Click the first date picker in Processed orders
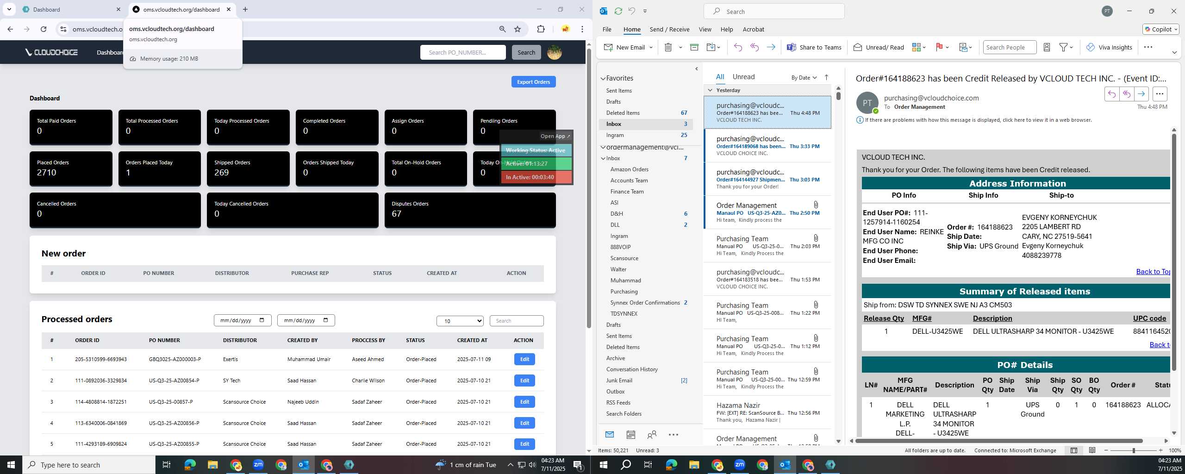 pos(243,320)
